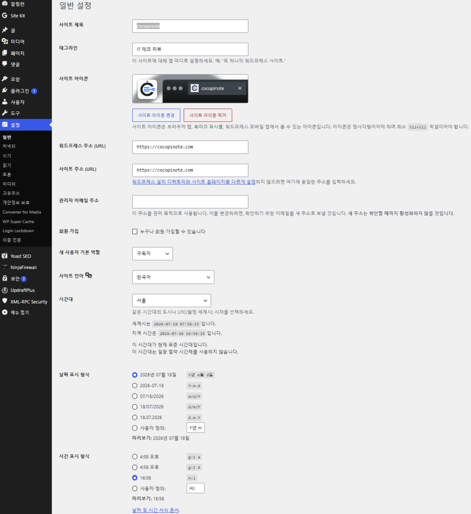Open the 구독자 default role dropdown
This screenshot has height=514, width=471.
[153, 253]
